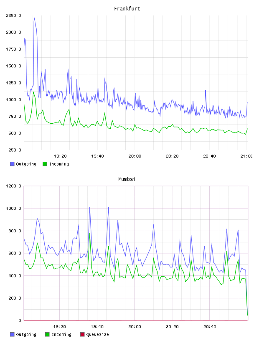This screenshot has height=341, width=254.
Task: Click the 1000.0 y-axis label in Frankfurt chart
Action: click(13, 99)
